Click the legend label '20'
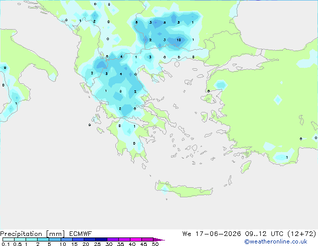318x246 pixels. click(x=86, y=244)
